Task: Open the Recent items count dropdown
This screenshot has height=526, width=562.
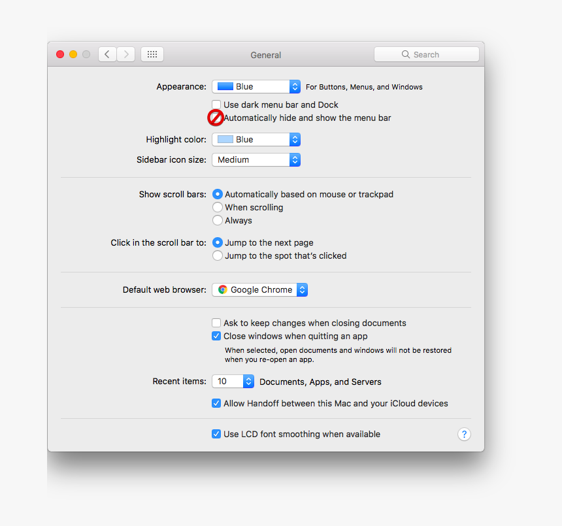Action: (x=233, y=381)
